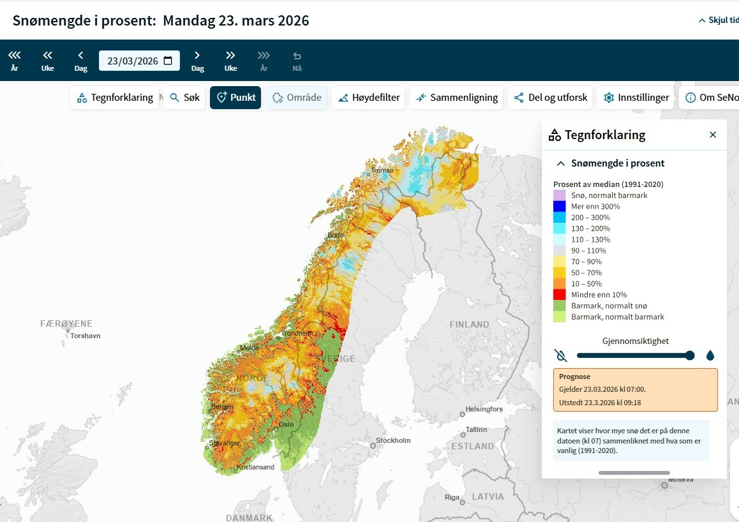Image resolution: width=739 pixels, height=522 pixels.
Task: Click the '10 – 50%' legend entry
Action: click(586, 283)
